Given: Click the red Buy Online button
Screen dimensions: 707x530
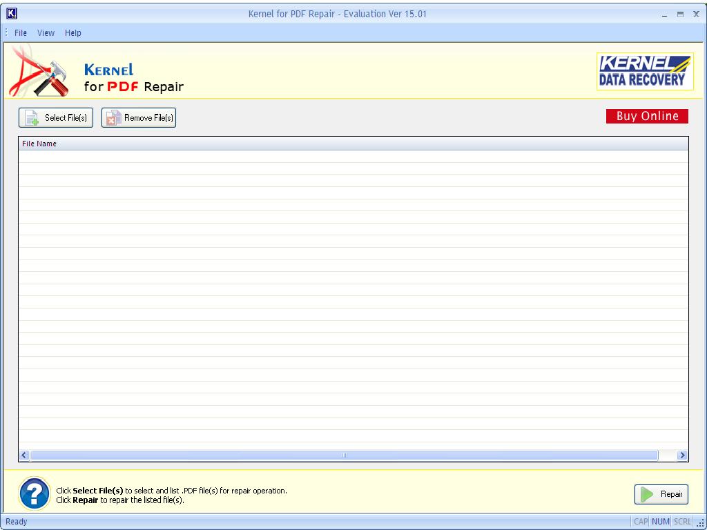Looking at the screenshot, I should coord(647,116).
